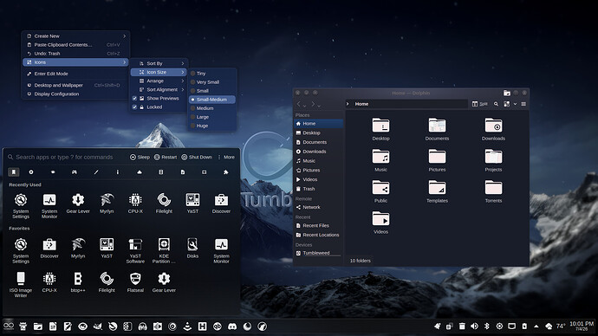Viewport: 598px width, 336px height.
Task: Select the Huge icon size
Action: pos(212,126)
